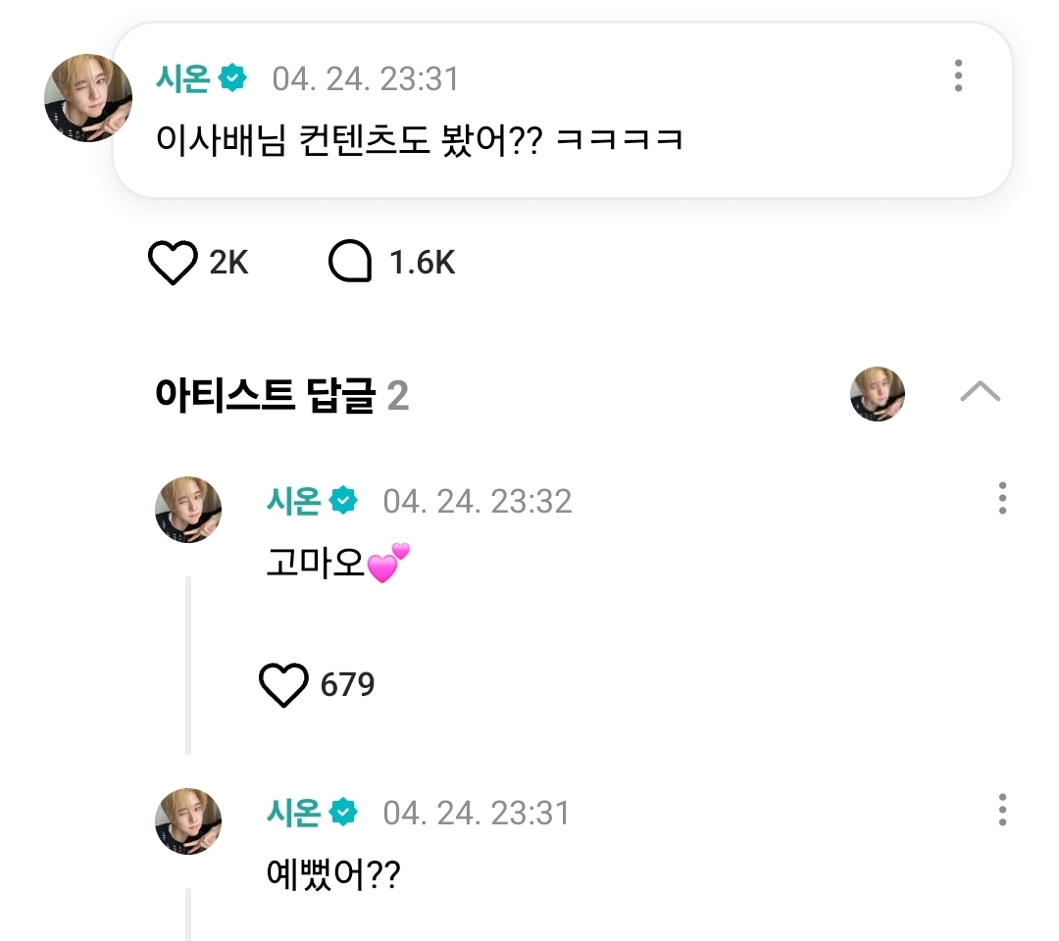The width and height of the screenshot is (1059, 941).
Task: Open three-dot menu on main post
Action: pyautogui.click(x=958, y=75)
